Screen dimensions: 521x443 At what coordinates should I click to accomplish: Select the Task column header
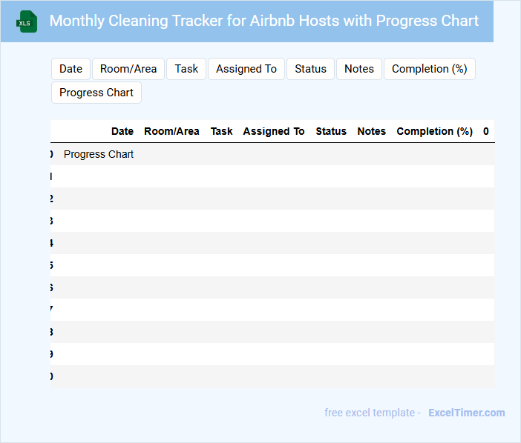221,131
